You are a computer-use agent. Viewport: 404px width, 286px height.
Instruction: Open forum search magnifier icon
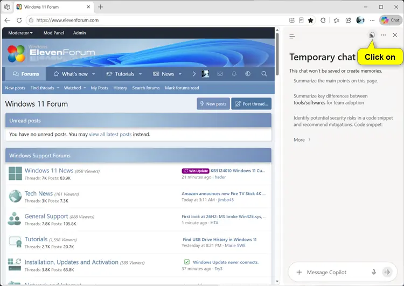click(264, 74)
